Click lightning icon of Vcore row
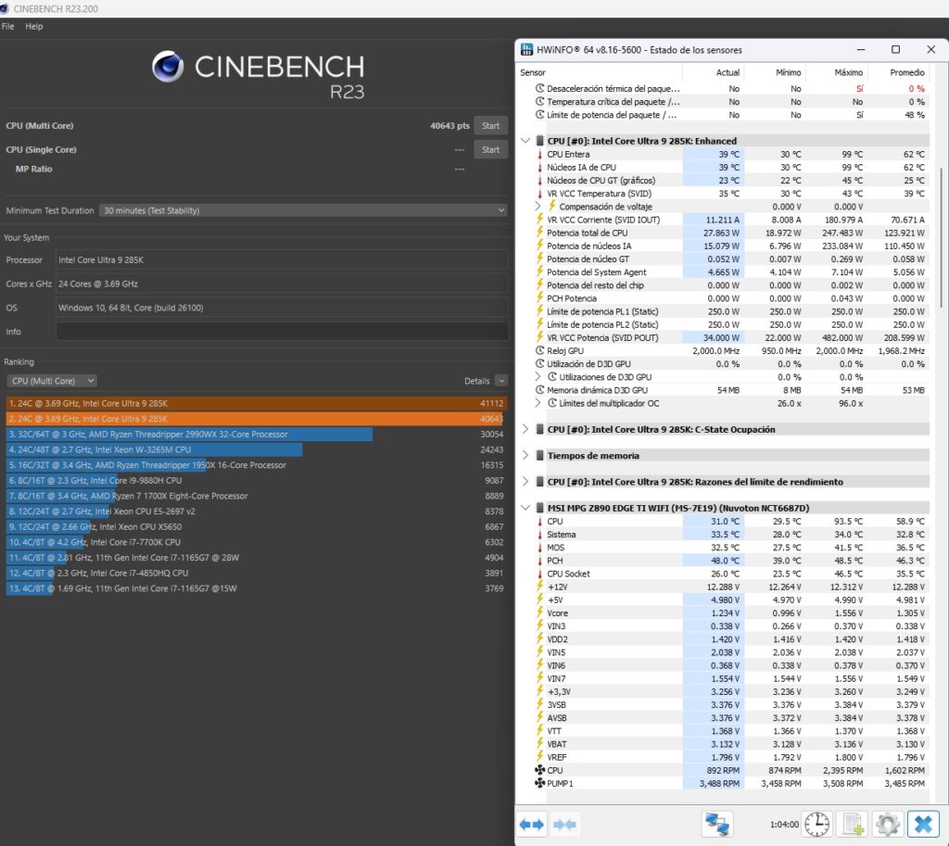The image size is (949, 846). coord(540,612)
